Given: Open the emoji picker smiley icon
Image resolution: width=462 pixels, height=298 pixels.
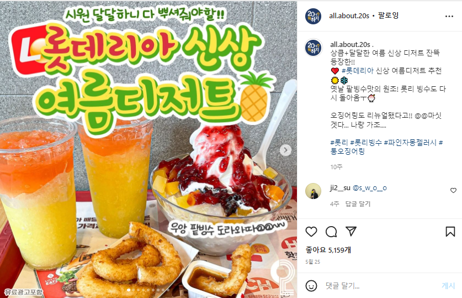Looking at the screenshot, I should click(x=311, y=286).
